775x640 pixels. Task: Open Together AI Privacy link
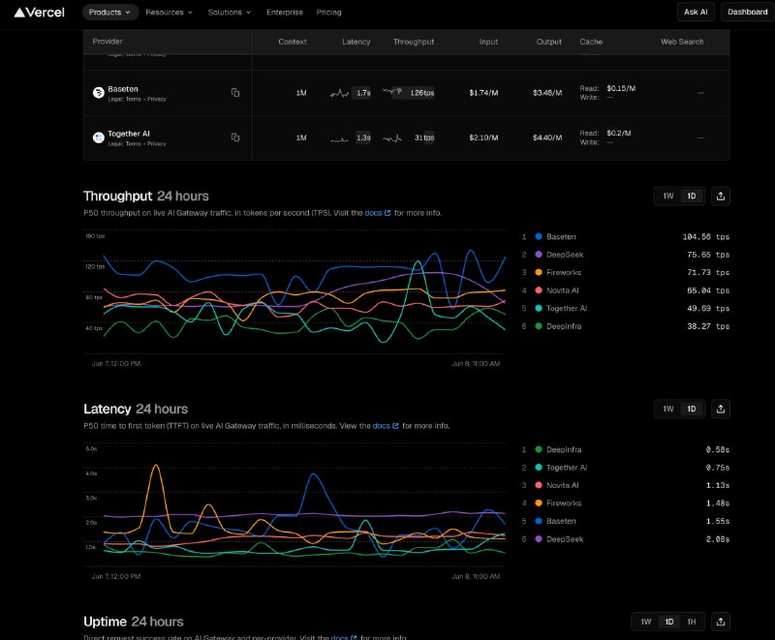tap(157, 143)
